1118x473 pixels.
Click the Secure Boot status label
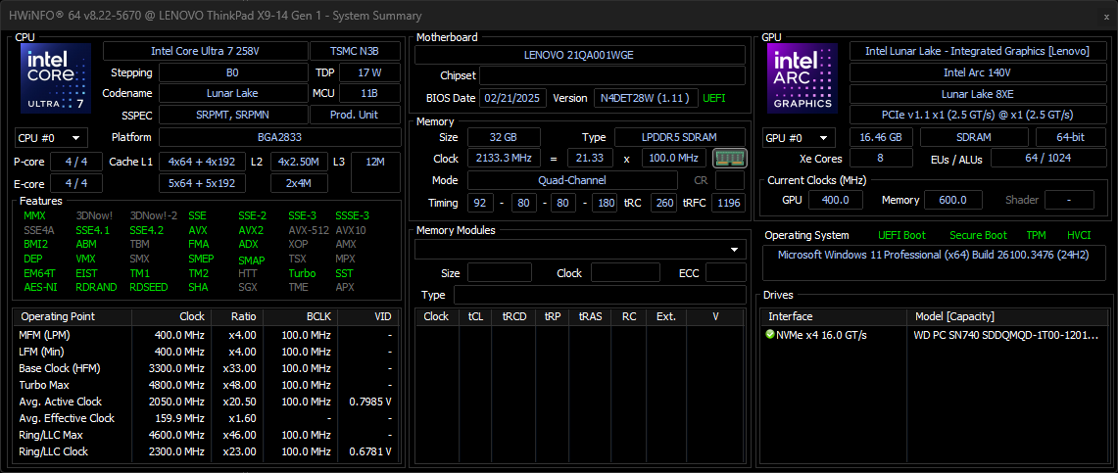[977, 235]
